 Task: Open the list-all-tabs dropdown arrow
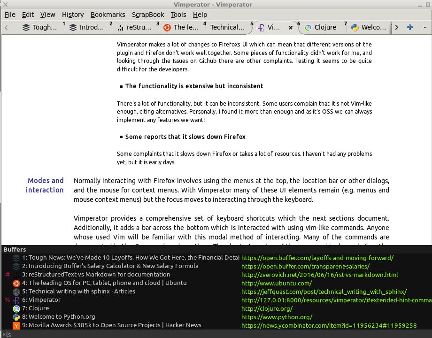pyautogui.click(x=425, y=28)
